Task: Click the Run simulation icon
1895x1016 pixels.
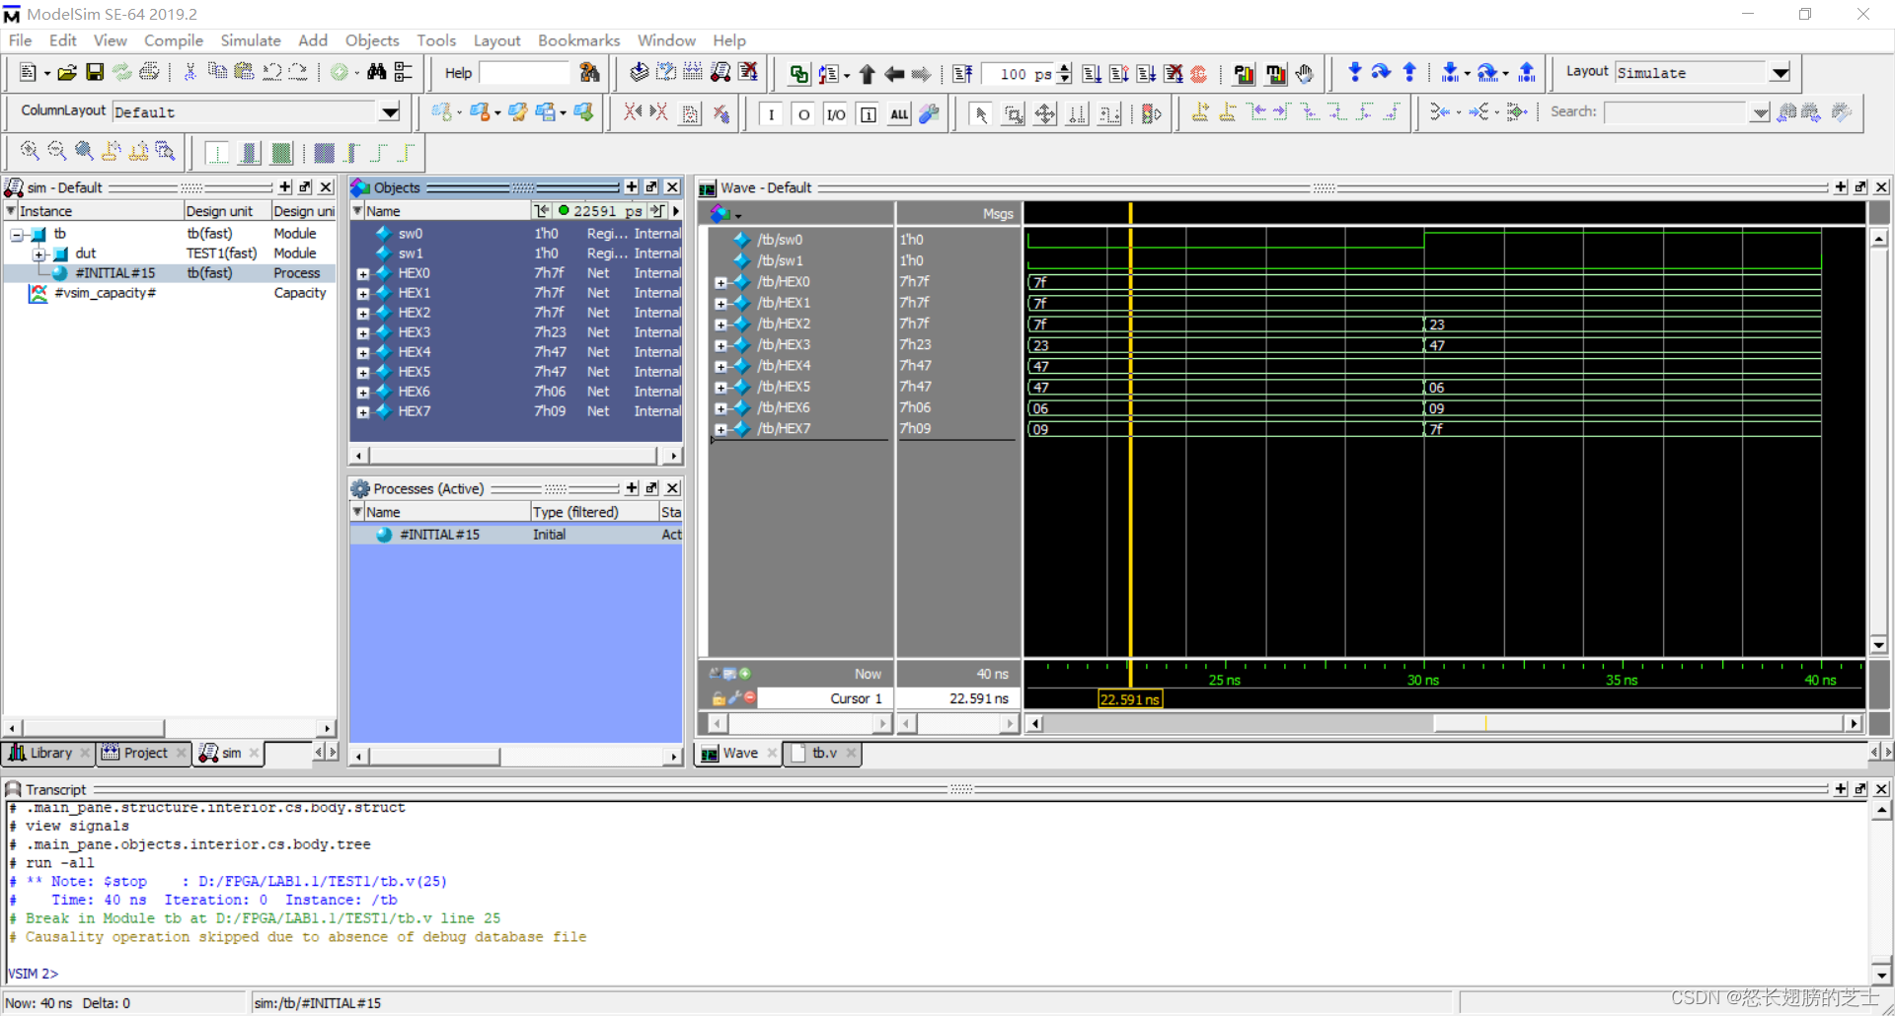Action: coord(1092,74)
